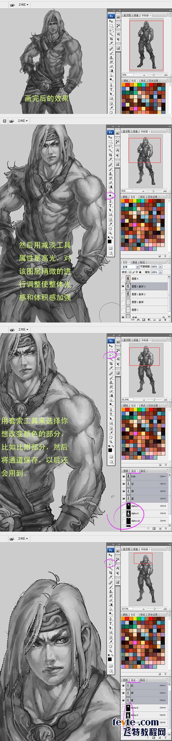The image size is (172, 741).
Task: Add a layer mask from the Layers panel
Action: pos(144,319)
